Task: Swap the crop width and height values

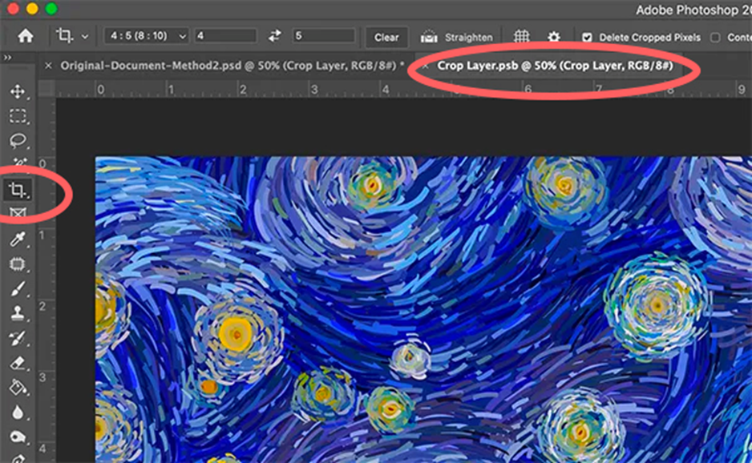Action: click(x=274, y=36)
